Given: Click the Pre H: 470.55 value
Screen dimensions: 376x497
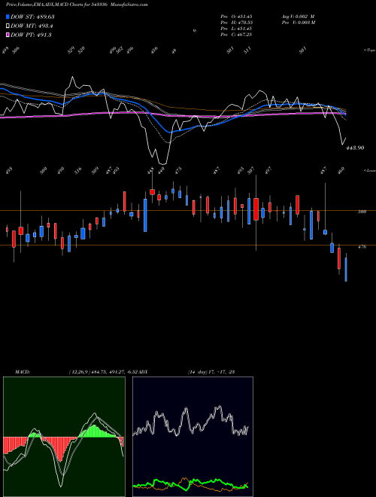Looking at the screenshot, I should 236,23.
